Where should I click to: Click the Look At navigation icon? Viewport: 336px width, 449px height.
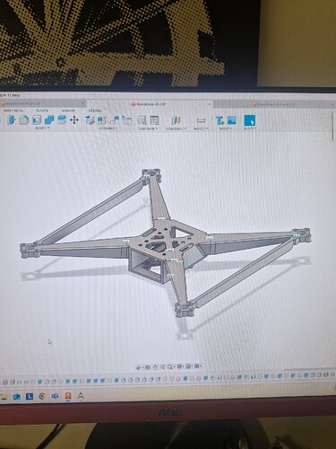pos(147,367)
